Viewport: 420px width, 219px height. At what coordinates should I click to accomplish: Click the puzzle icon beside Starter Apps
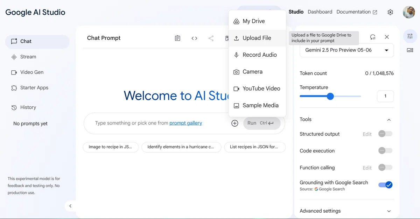(14, 88)
